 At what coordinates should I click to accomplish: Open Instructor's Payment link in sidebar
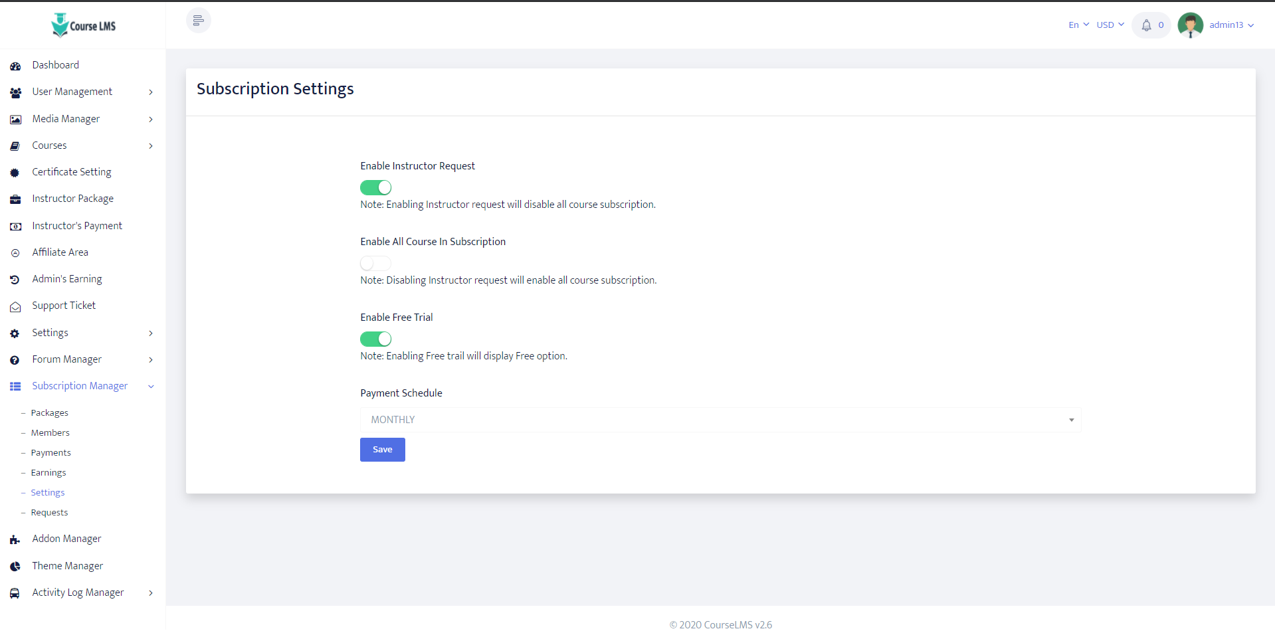(77, 226)
